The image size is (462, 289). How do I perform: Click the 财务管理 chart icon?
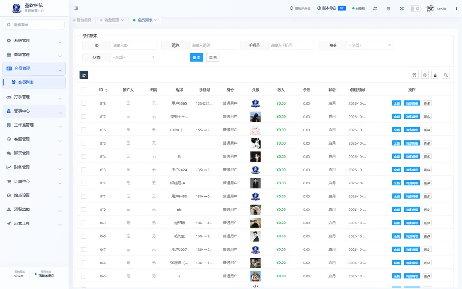(9, 167)
